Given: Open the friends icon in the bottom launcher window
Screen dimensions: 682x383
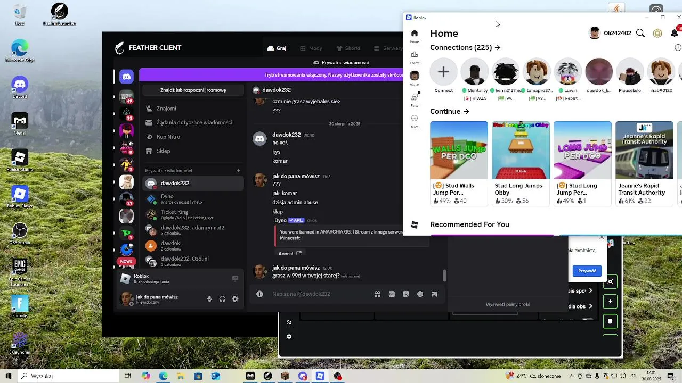Looking at the screenshot, I should click(289, 322).
